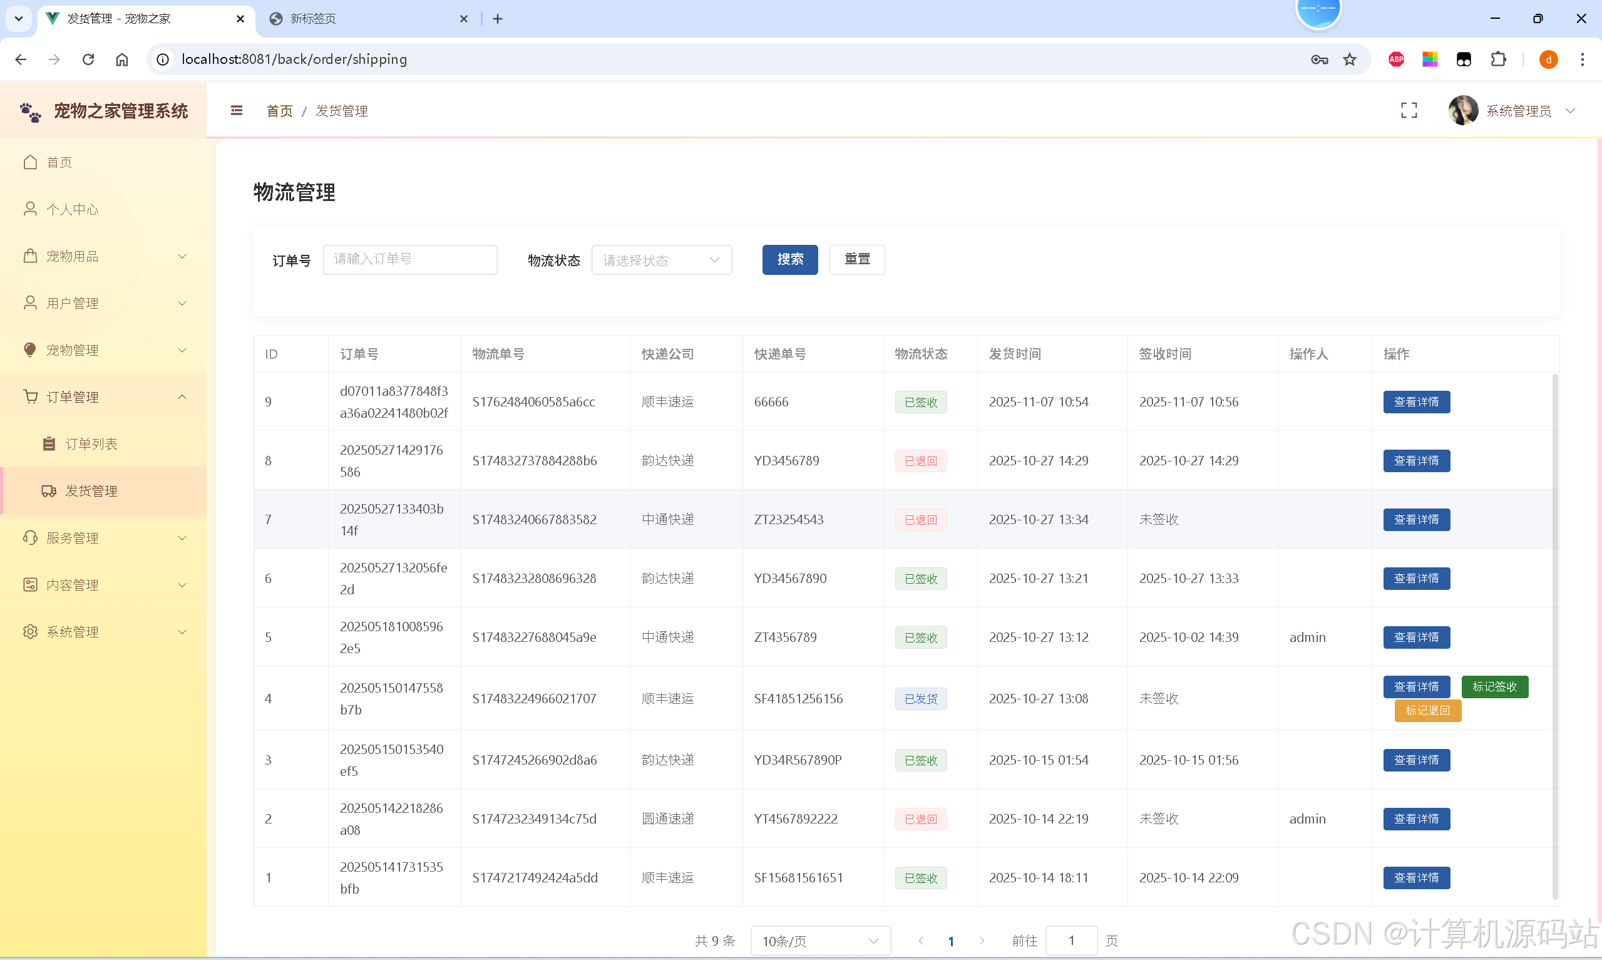
Task: Open the 系统管理员 user dropdown arrow
Action: [x=1570, y=111]
